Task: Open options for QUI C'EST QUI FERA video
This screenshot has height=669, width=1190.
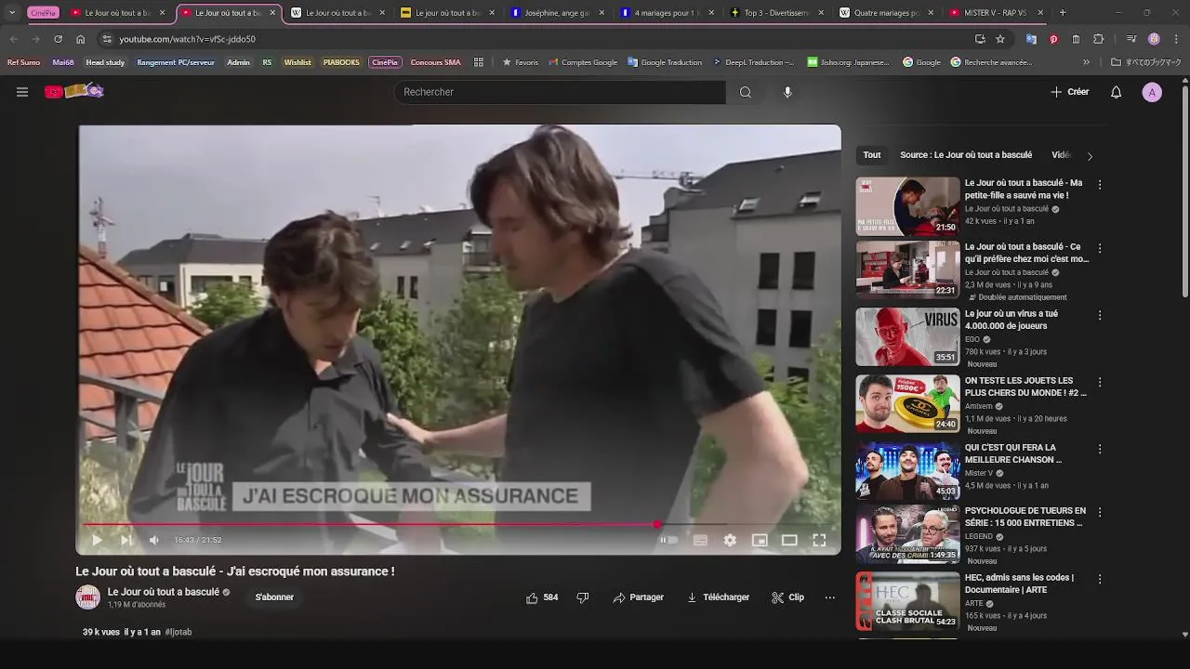Action: coord(1100,449)
